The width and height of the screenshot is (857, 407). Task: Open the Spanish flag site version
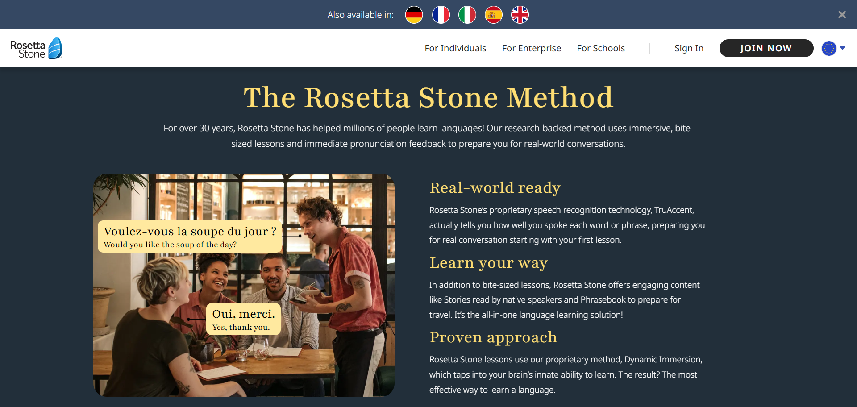click(x=493, y=15)
